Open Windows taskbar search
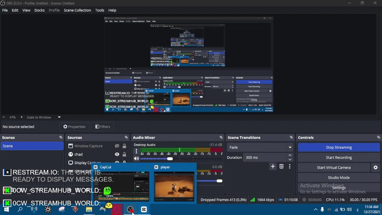The image size is (382, 215). click(x=20, y=209)
